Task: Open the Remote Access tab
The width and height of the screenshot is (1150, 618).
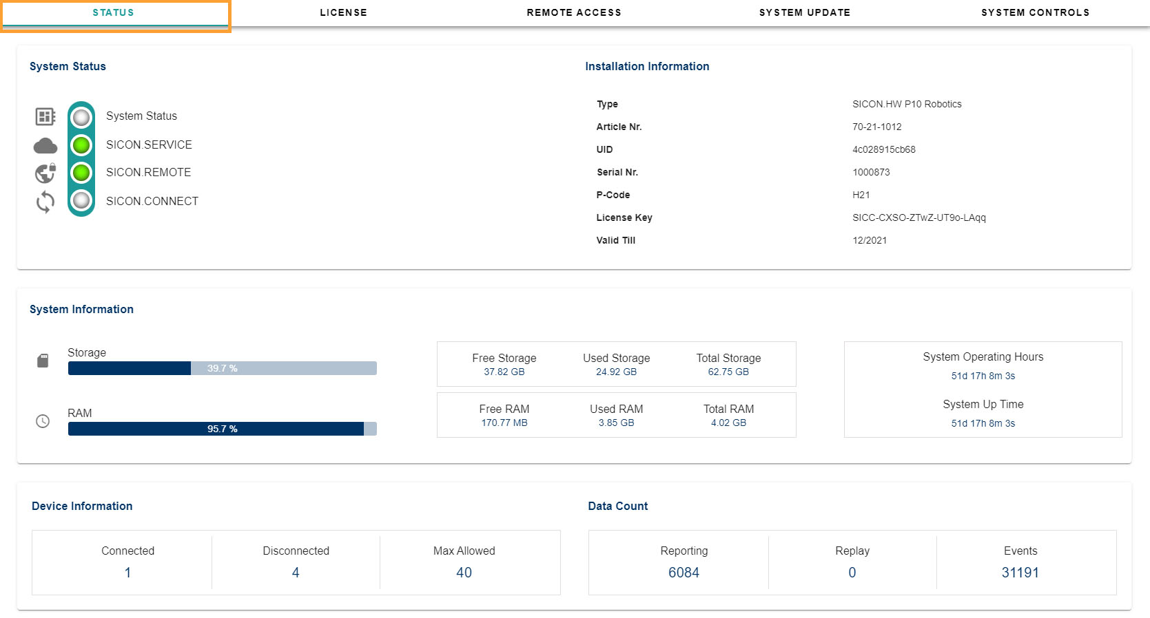Action: point(573,12)
